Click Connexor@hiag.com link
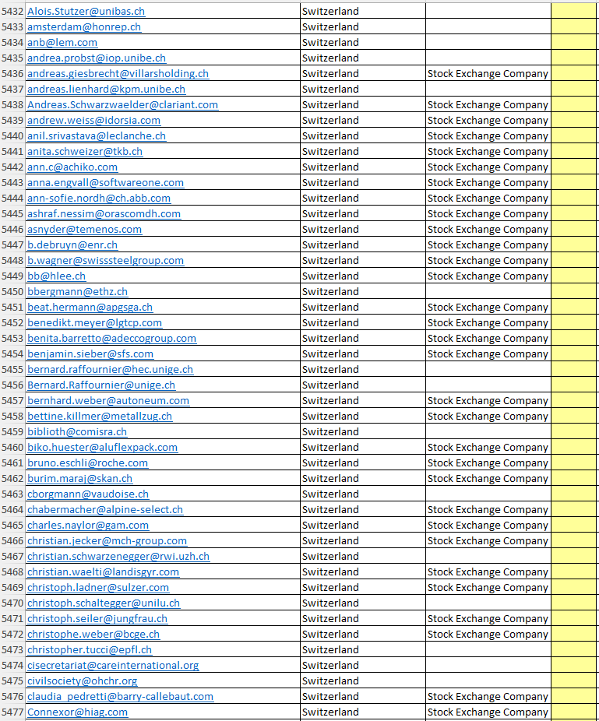 point(77,712)
